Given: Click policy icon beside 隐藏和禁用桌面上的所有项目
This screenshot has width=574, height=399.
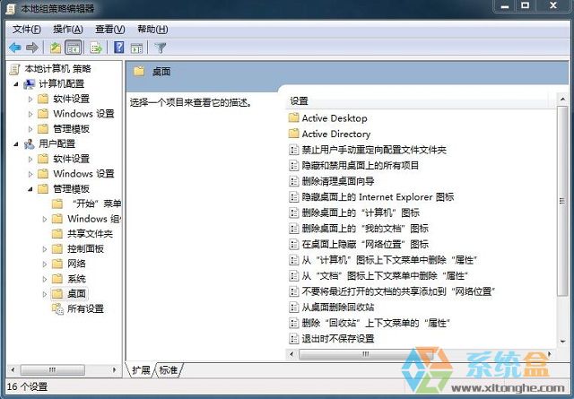Looking at the screenshot, I should 293,166.
